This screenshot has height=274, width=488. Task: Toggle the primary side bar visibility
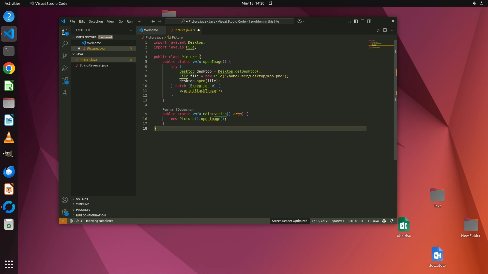(356, 21)
